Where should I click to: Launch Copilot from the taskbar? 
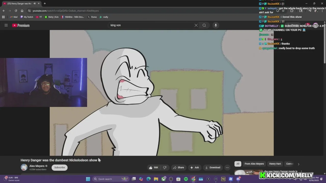click(141, 179)
